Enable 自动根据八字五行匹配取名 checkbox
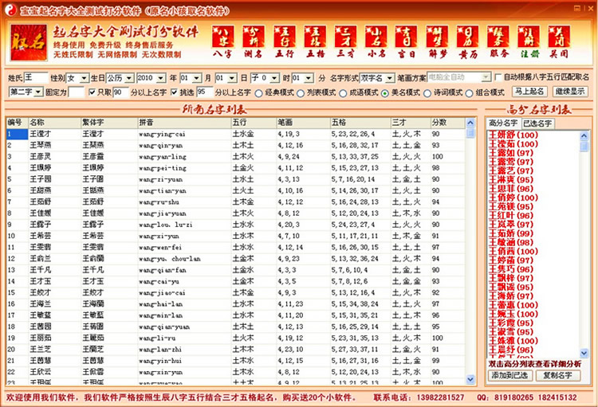 498,78
